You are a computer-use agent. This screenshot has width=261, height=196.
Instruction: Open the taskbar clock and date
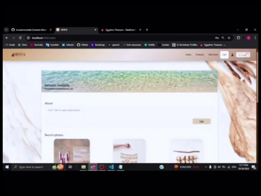[x=244, y=167]
